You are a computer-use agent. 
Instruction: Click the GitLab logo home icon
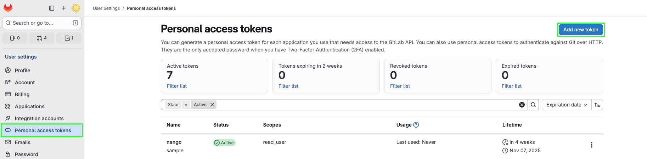pyautogui.click(x=8, y=8)
